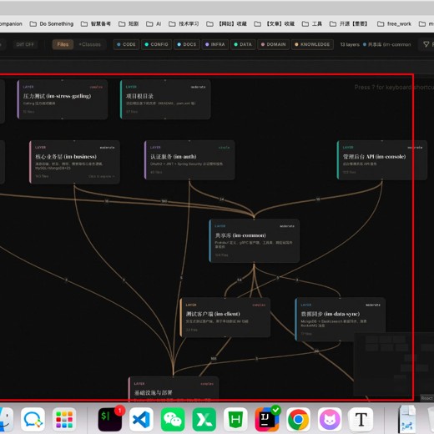
Task: Open the green X spreadsheet app
Action: 204,420
